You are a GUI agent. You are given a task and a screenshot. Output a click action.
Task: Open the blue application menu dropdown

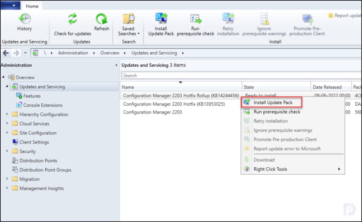point(10,6)
